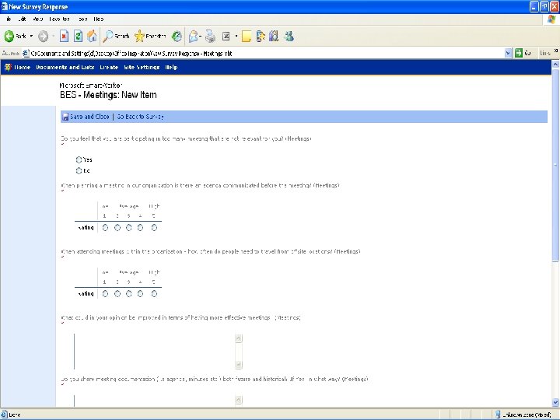Choose rating 1 for travel question

105,293
